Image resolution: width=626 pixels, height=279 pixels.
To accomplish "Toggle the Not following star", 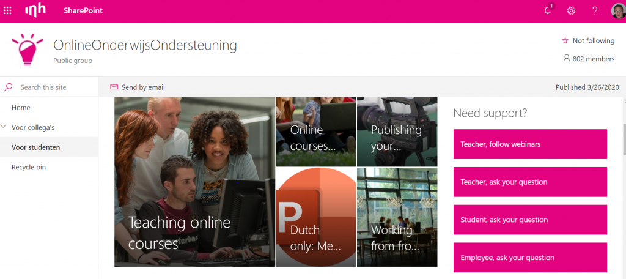I will click(x=565, y=40).
